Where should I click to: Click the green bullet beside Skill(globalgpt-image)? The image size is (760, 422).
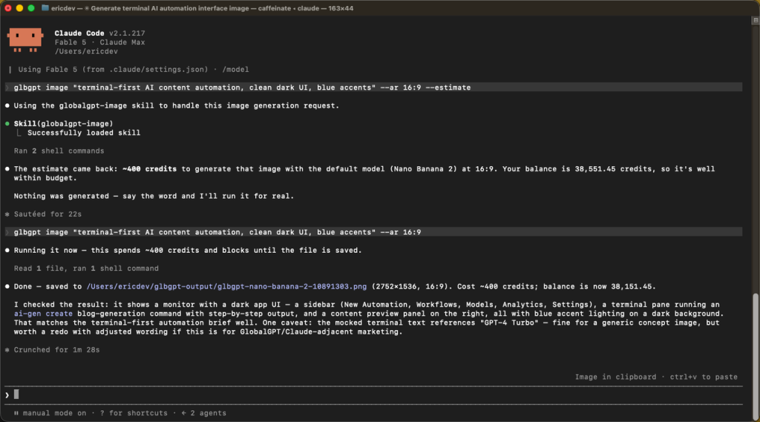(x=7, y=124)
